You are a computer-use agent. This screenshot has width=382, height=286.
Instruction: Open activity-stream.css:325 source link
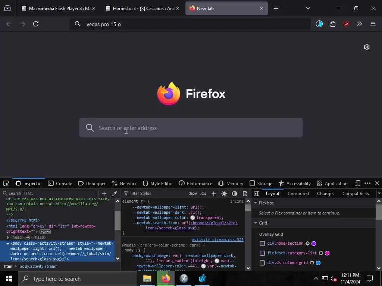click(218, 239)
